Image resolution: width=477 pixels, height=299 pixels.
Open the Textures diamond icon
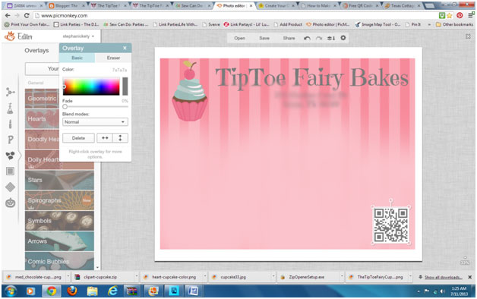10,187
